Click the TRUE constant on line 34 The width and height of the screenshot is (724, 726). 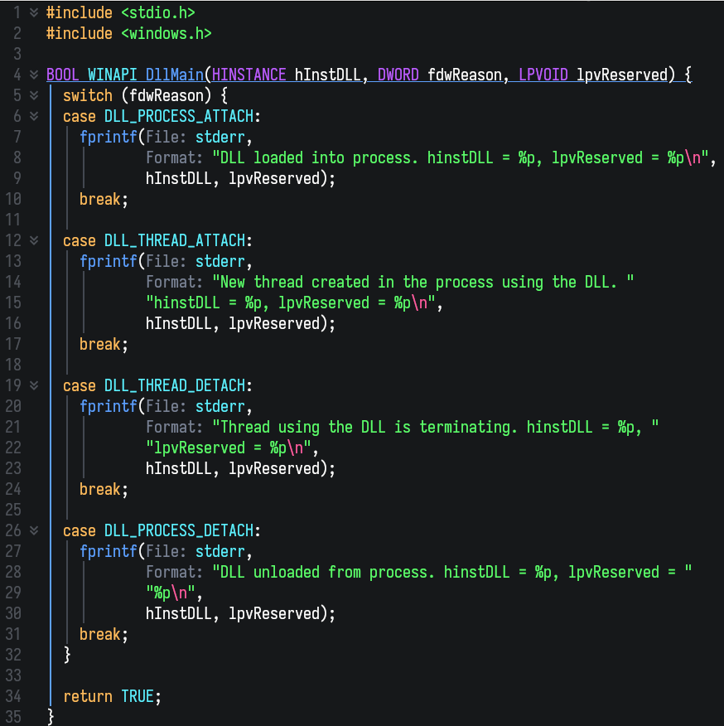(138, 696)
